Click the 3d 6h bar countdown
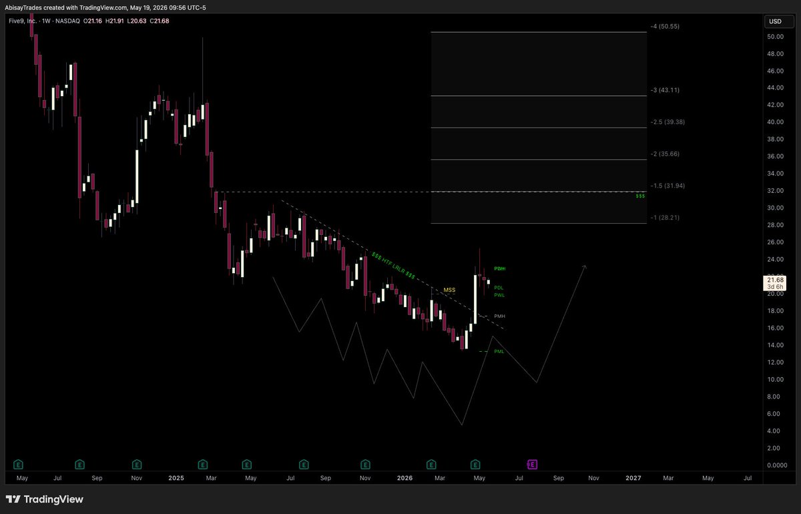This screenshot has width=801, height=514. click(776, 287)
